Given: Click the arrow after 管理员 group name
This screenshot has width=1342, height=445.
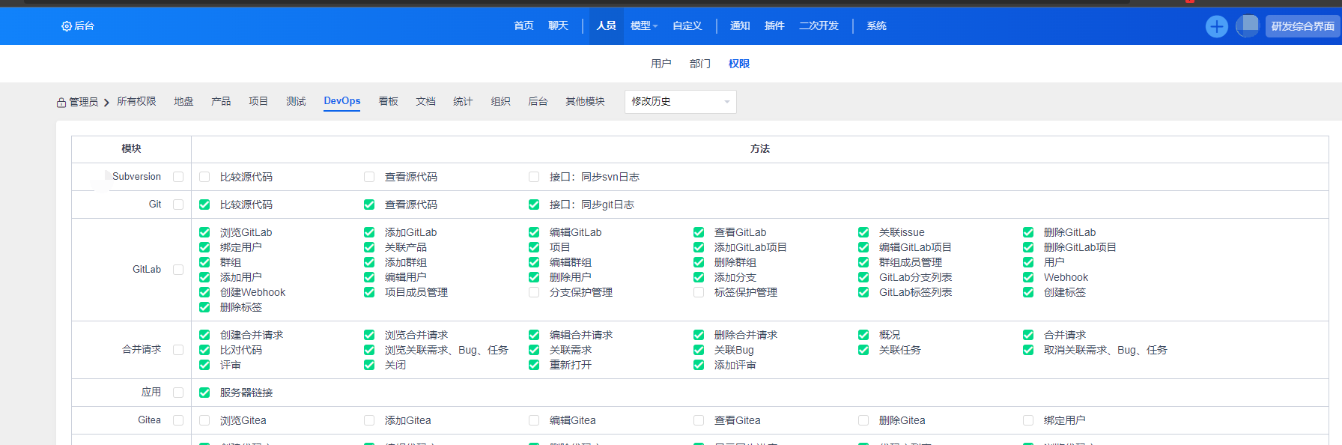Looking at the screenshot, I should pyautogui.click(x=106, y=103).
